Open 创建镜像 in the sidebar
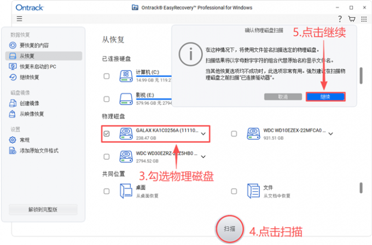This screenshot has height=245, width=372. tap(44, 103)
